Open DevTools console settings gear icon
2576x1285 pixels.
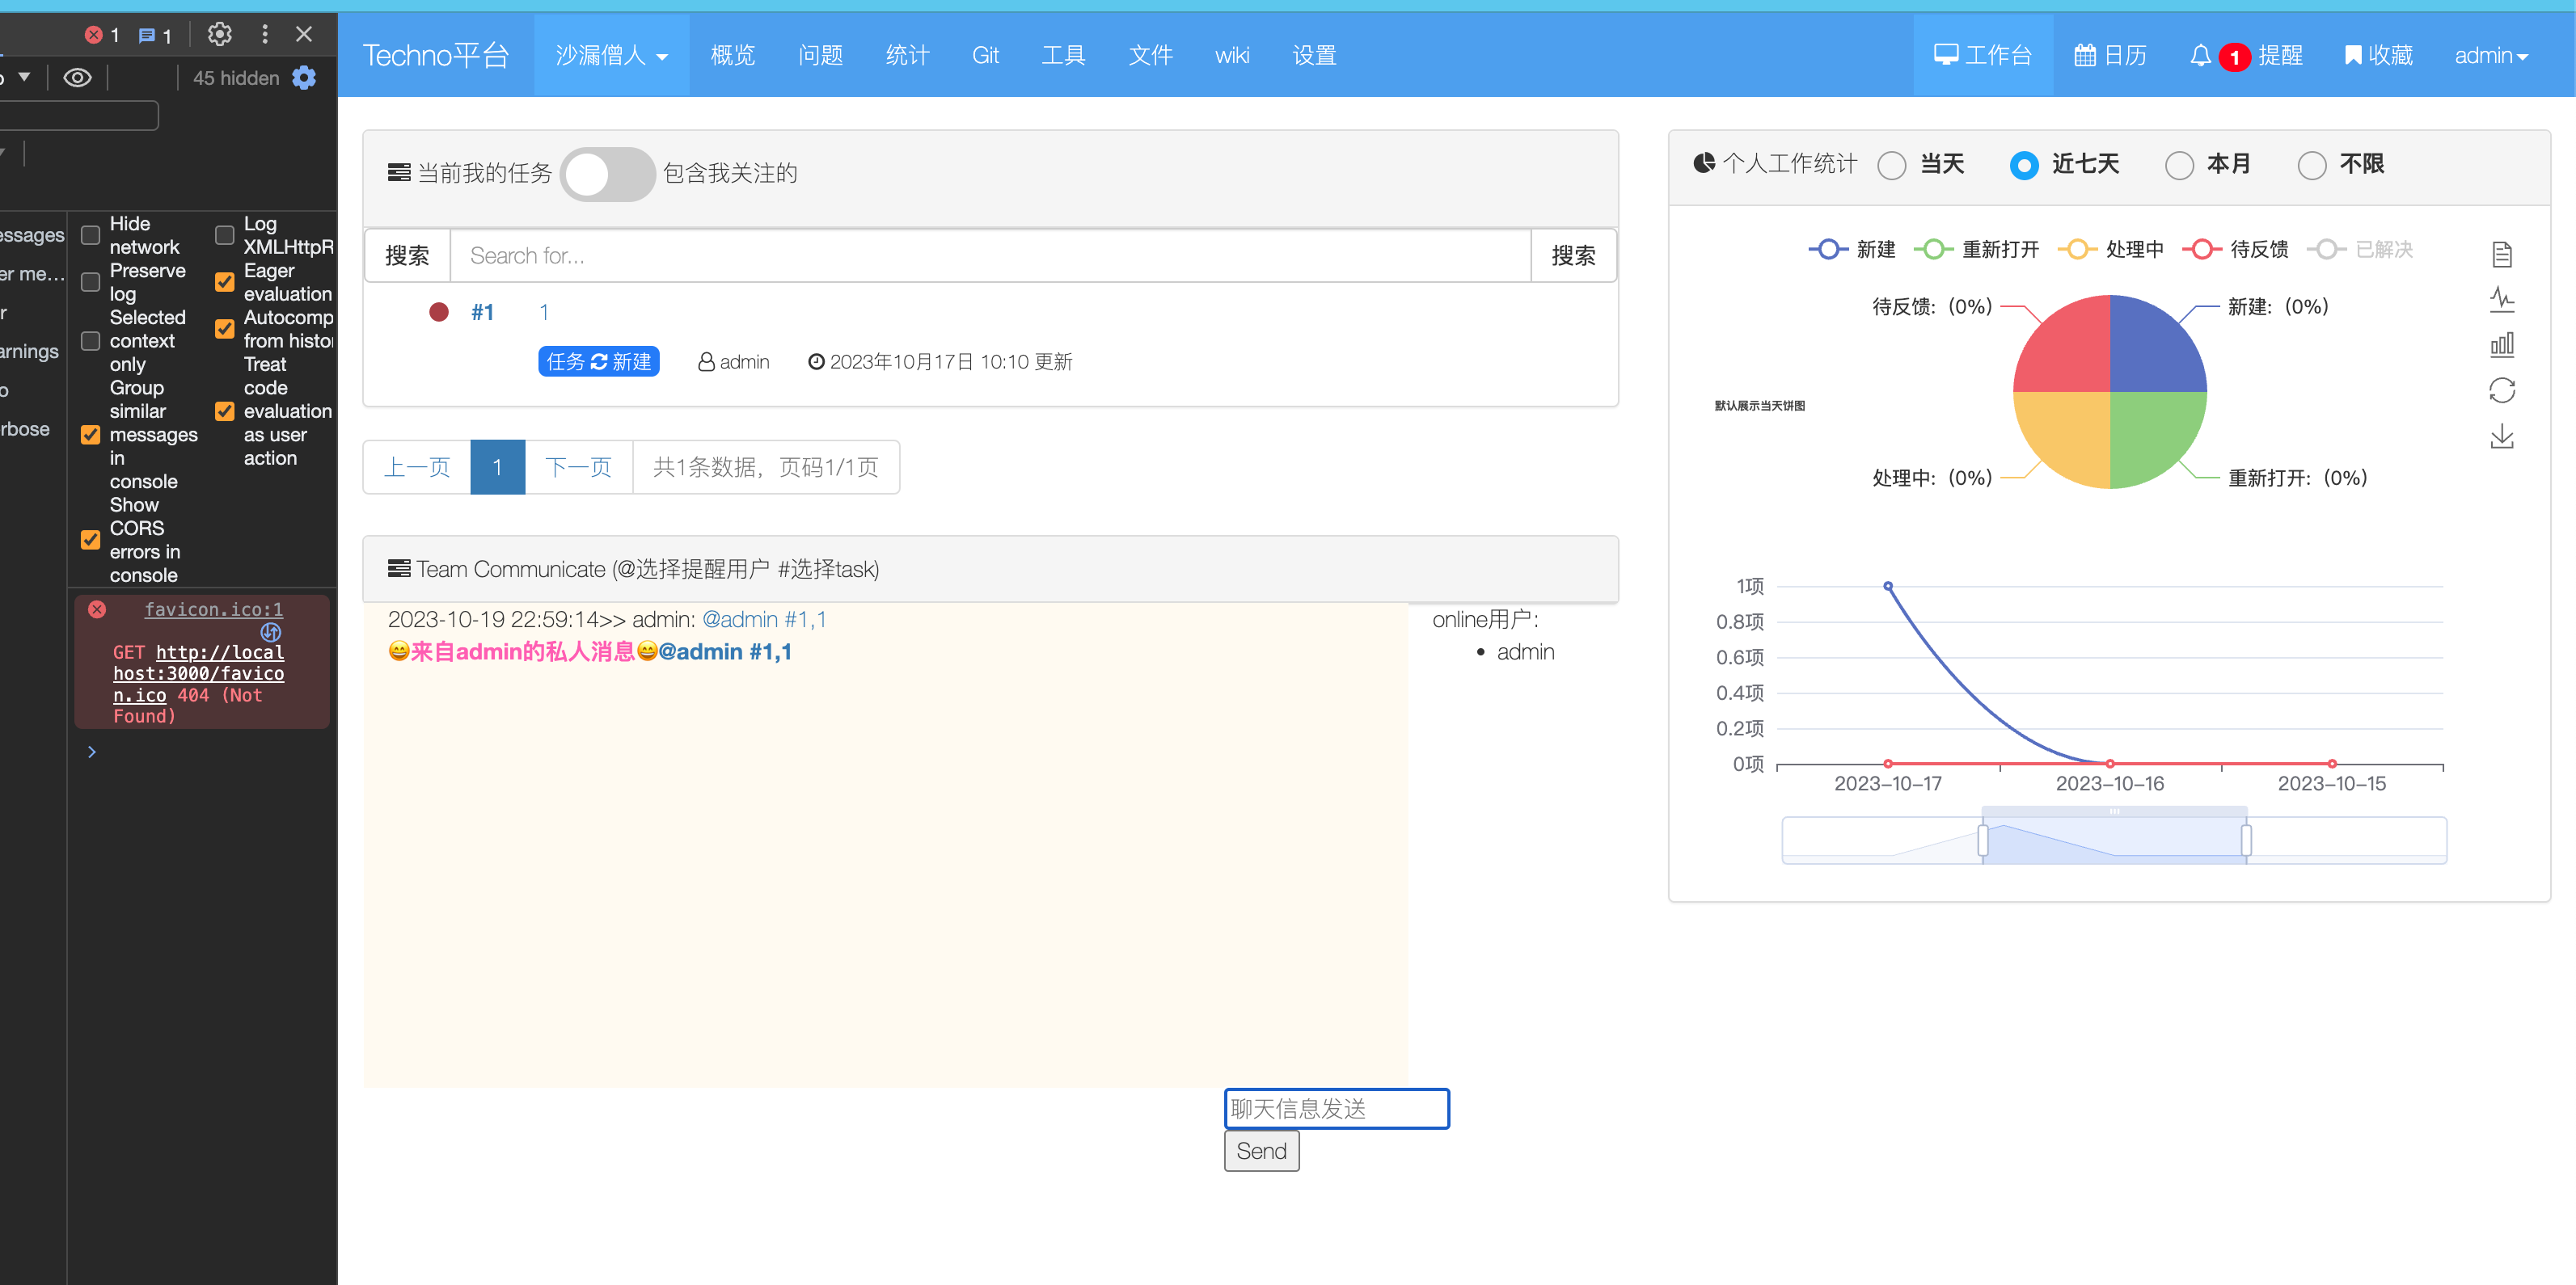point(304,78)
